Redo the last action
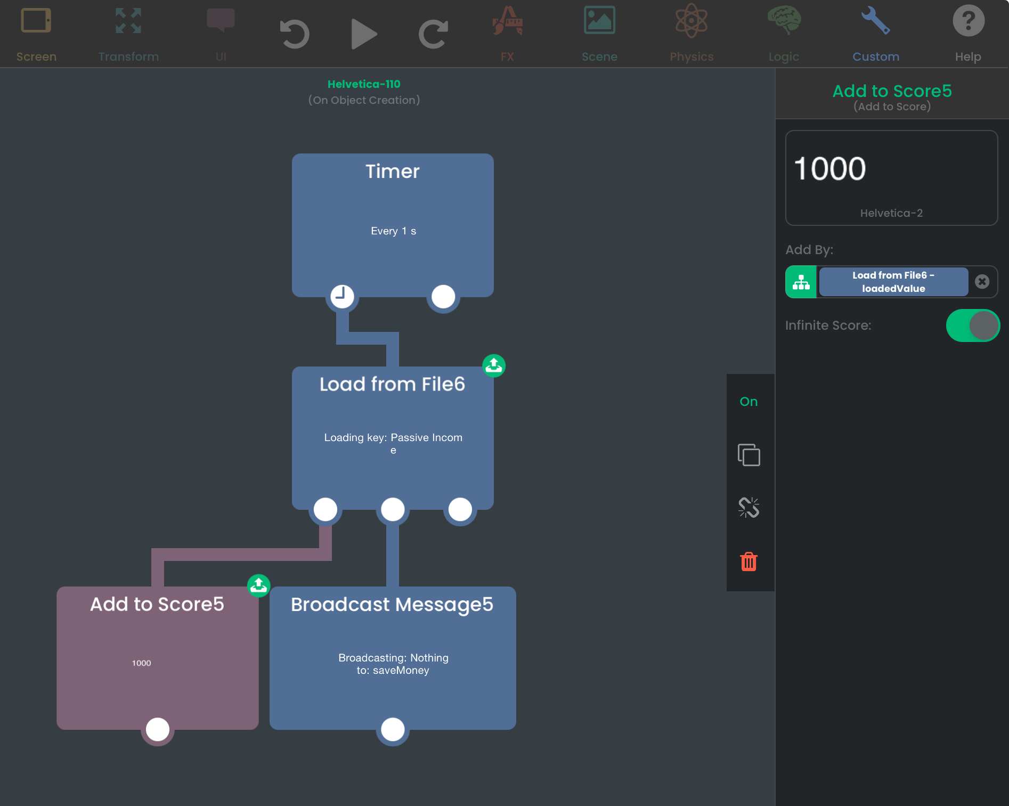This screenshot has height=806, width=1009. click(x=433, y=34)
